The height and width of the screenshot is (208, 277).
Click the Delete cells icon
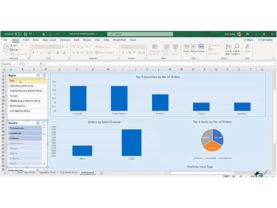tap(193, 47)
